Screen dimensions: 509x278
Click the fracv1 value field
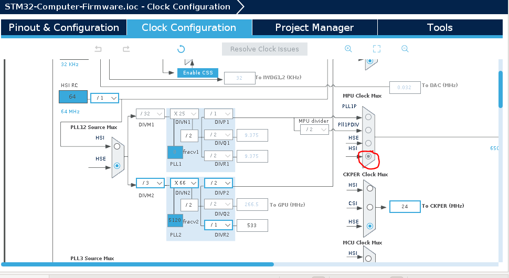(175, 152)
